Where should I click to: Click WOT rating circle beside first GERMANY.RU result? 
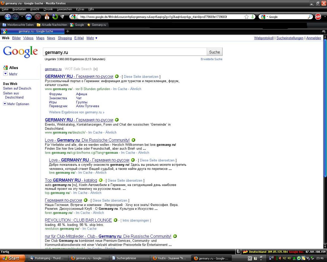pos(117,76)
